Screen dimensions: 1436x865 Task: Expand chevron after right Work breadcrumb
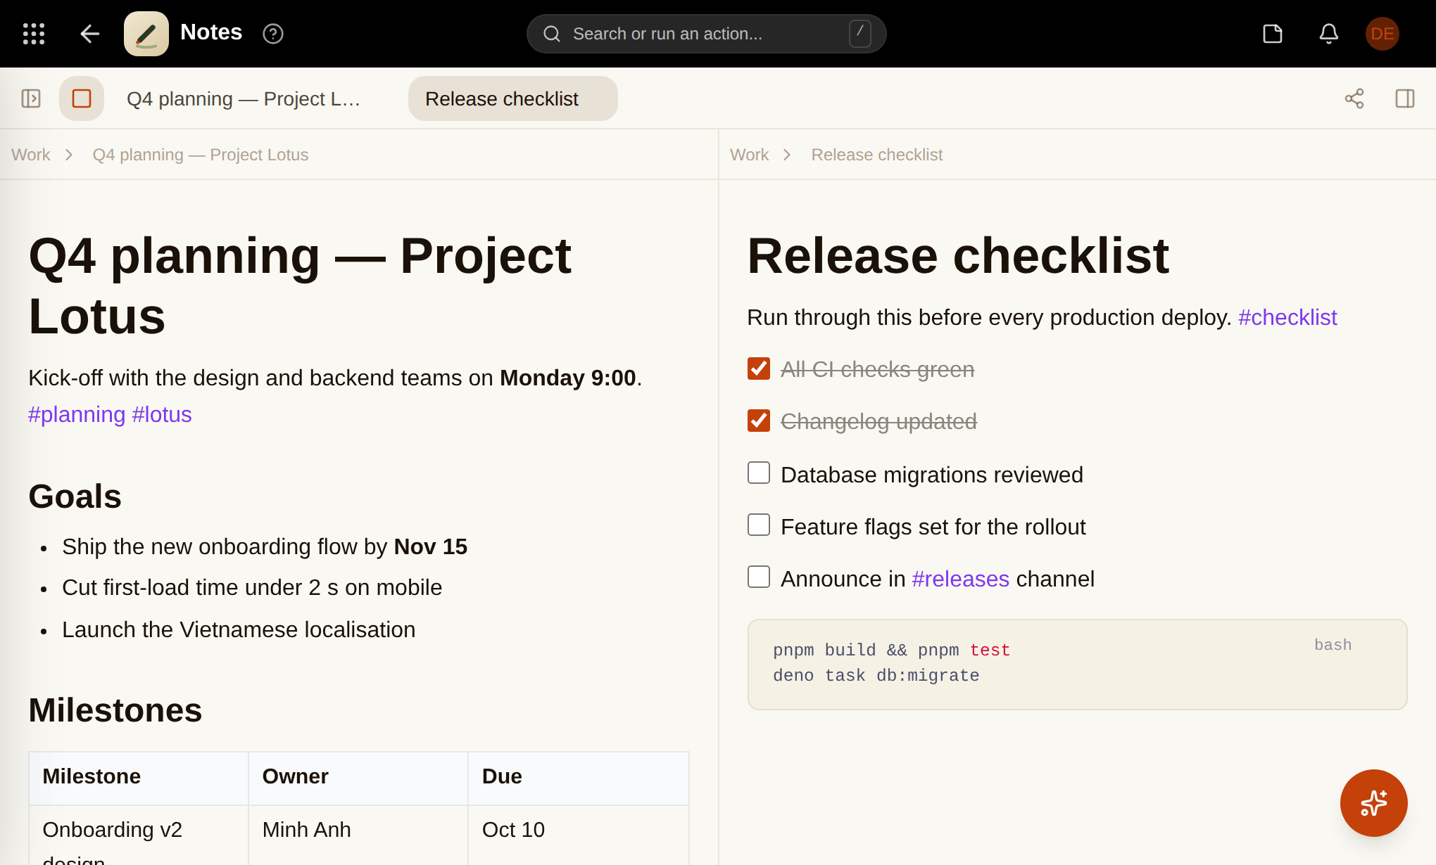pos(788,155)
